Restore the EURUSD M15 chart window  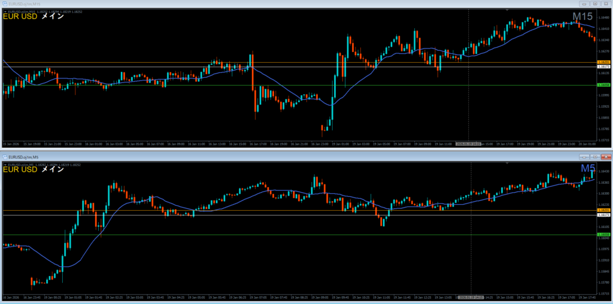point(595,4)
